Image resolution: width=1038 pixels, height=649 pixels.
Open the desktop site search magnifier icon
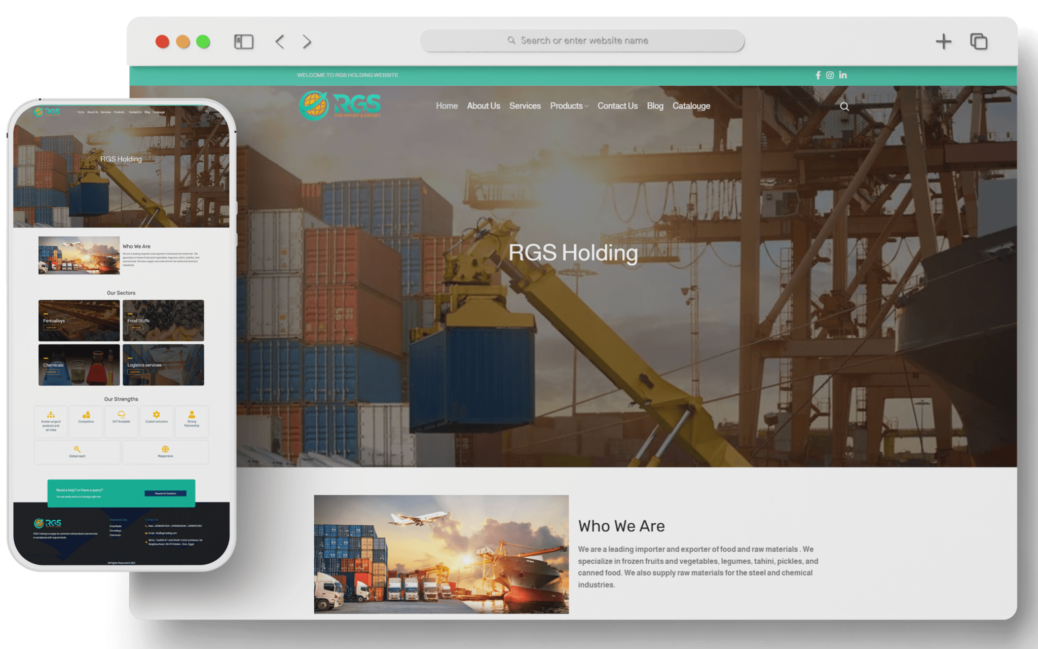tap(844, 106)
